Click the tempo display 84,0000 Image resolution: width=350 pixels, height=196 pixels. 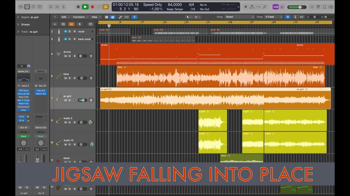(x=175, y=5)
